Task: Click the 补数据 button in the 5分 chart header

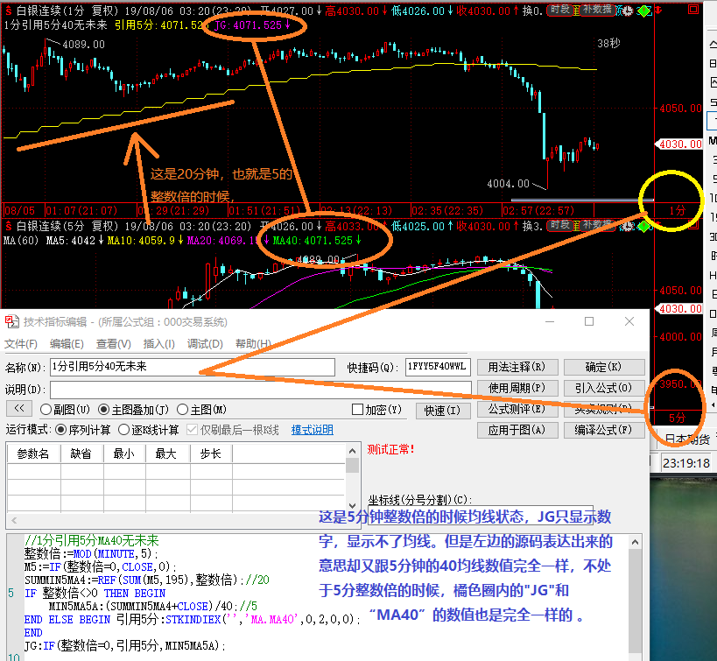Action: coord(597,225)
